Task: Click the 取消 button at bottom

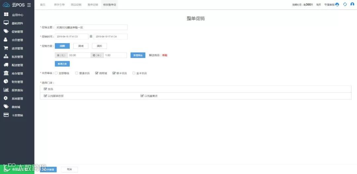Action: 69,169
